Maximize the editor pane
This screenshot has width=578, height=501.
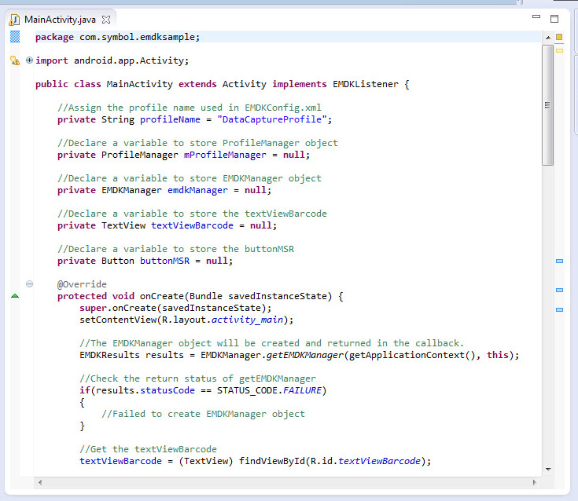coord(554,18)
